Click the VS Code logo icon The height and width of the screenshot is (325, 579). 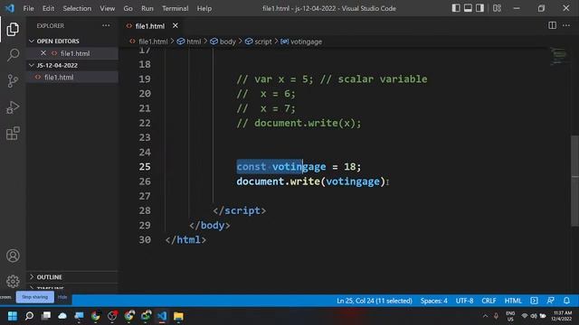point(10,8)
